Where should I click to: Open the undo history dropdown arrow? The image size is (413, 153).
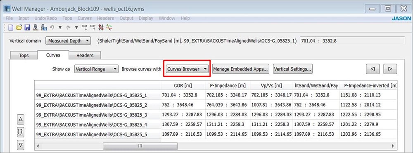pyautogui.click(x=60, y=27)
